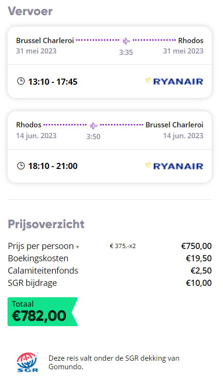Click the clock icon beside 18:10 - 21:00

[21, 166]
